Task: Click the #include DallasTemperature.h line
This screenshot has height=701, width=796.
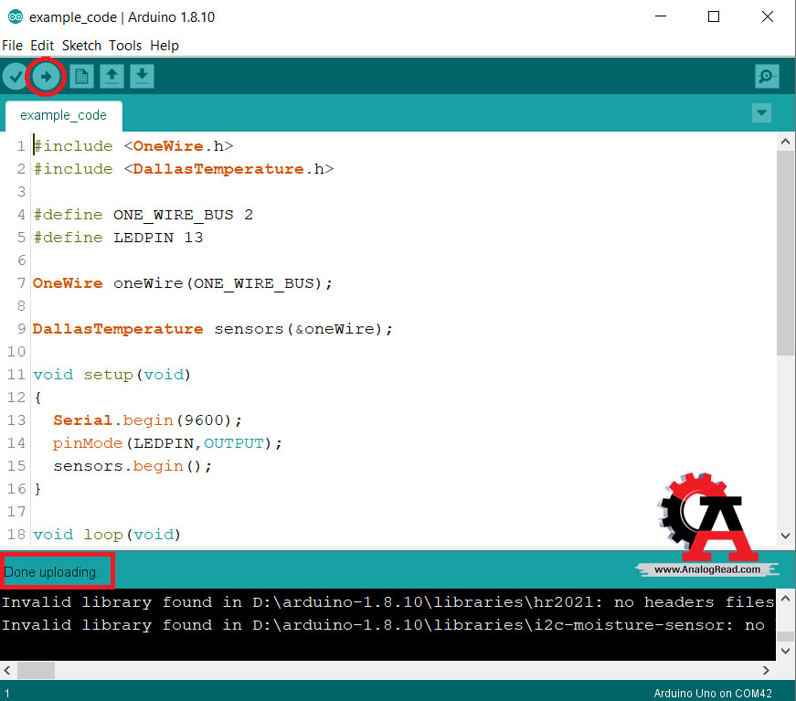Action: click(184, 169)
